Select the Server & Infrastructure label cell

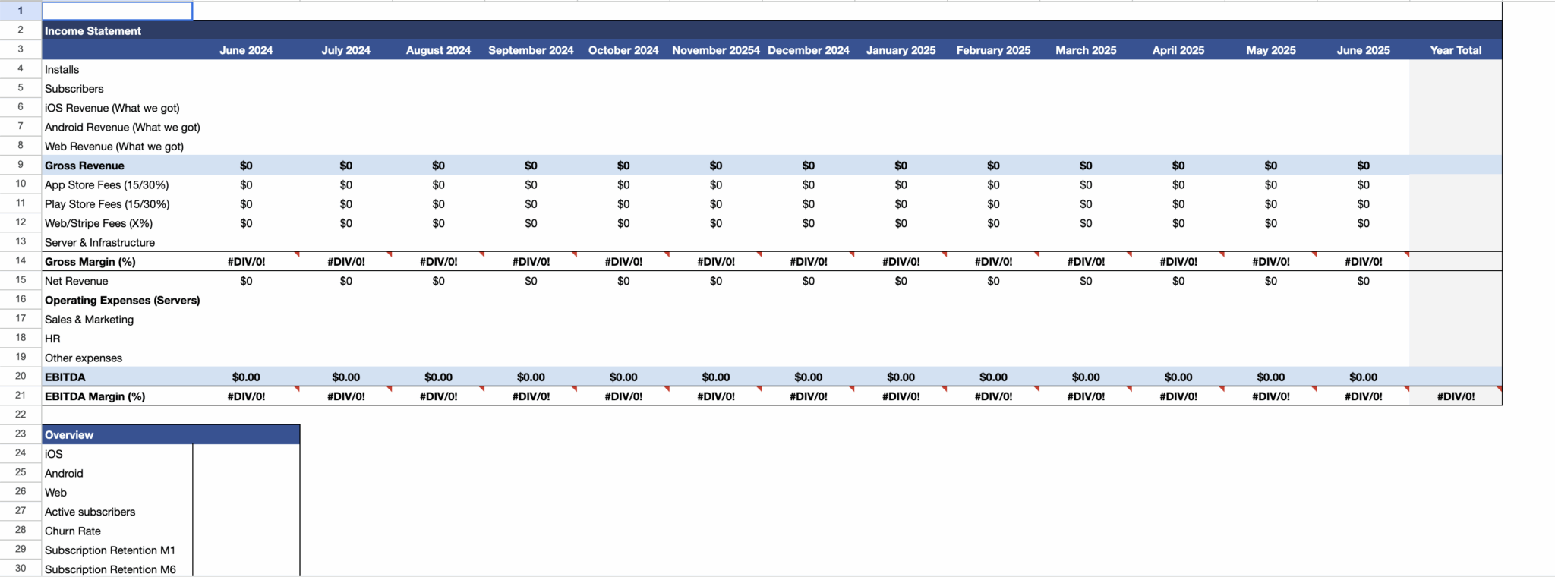[117, 242]
